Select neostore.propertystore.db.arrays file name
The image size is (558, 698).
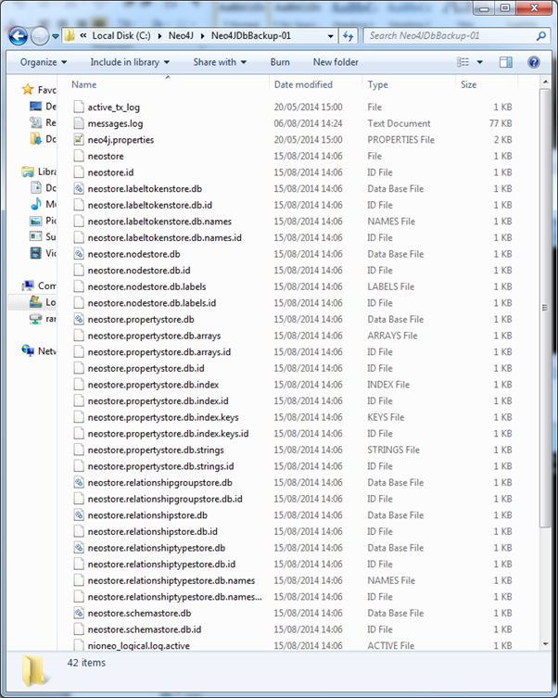155,336
